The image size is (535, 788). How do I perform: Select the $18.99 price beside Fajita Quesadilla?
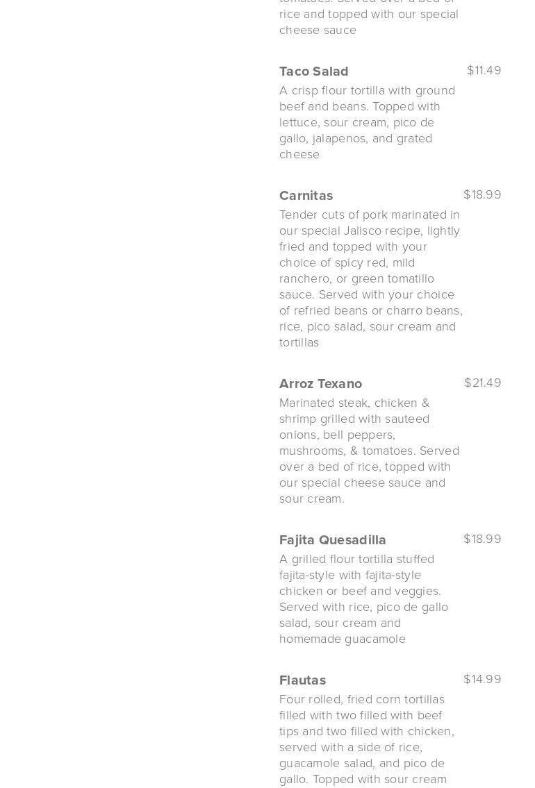[482, 539]
